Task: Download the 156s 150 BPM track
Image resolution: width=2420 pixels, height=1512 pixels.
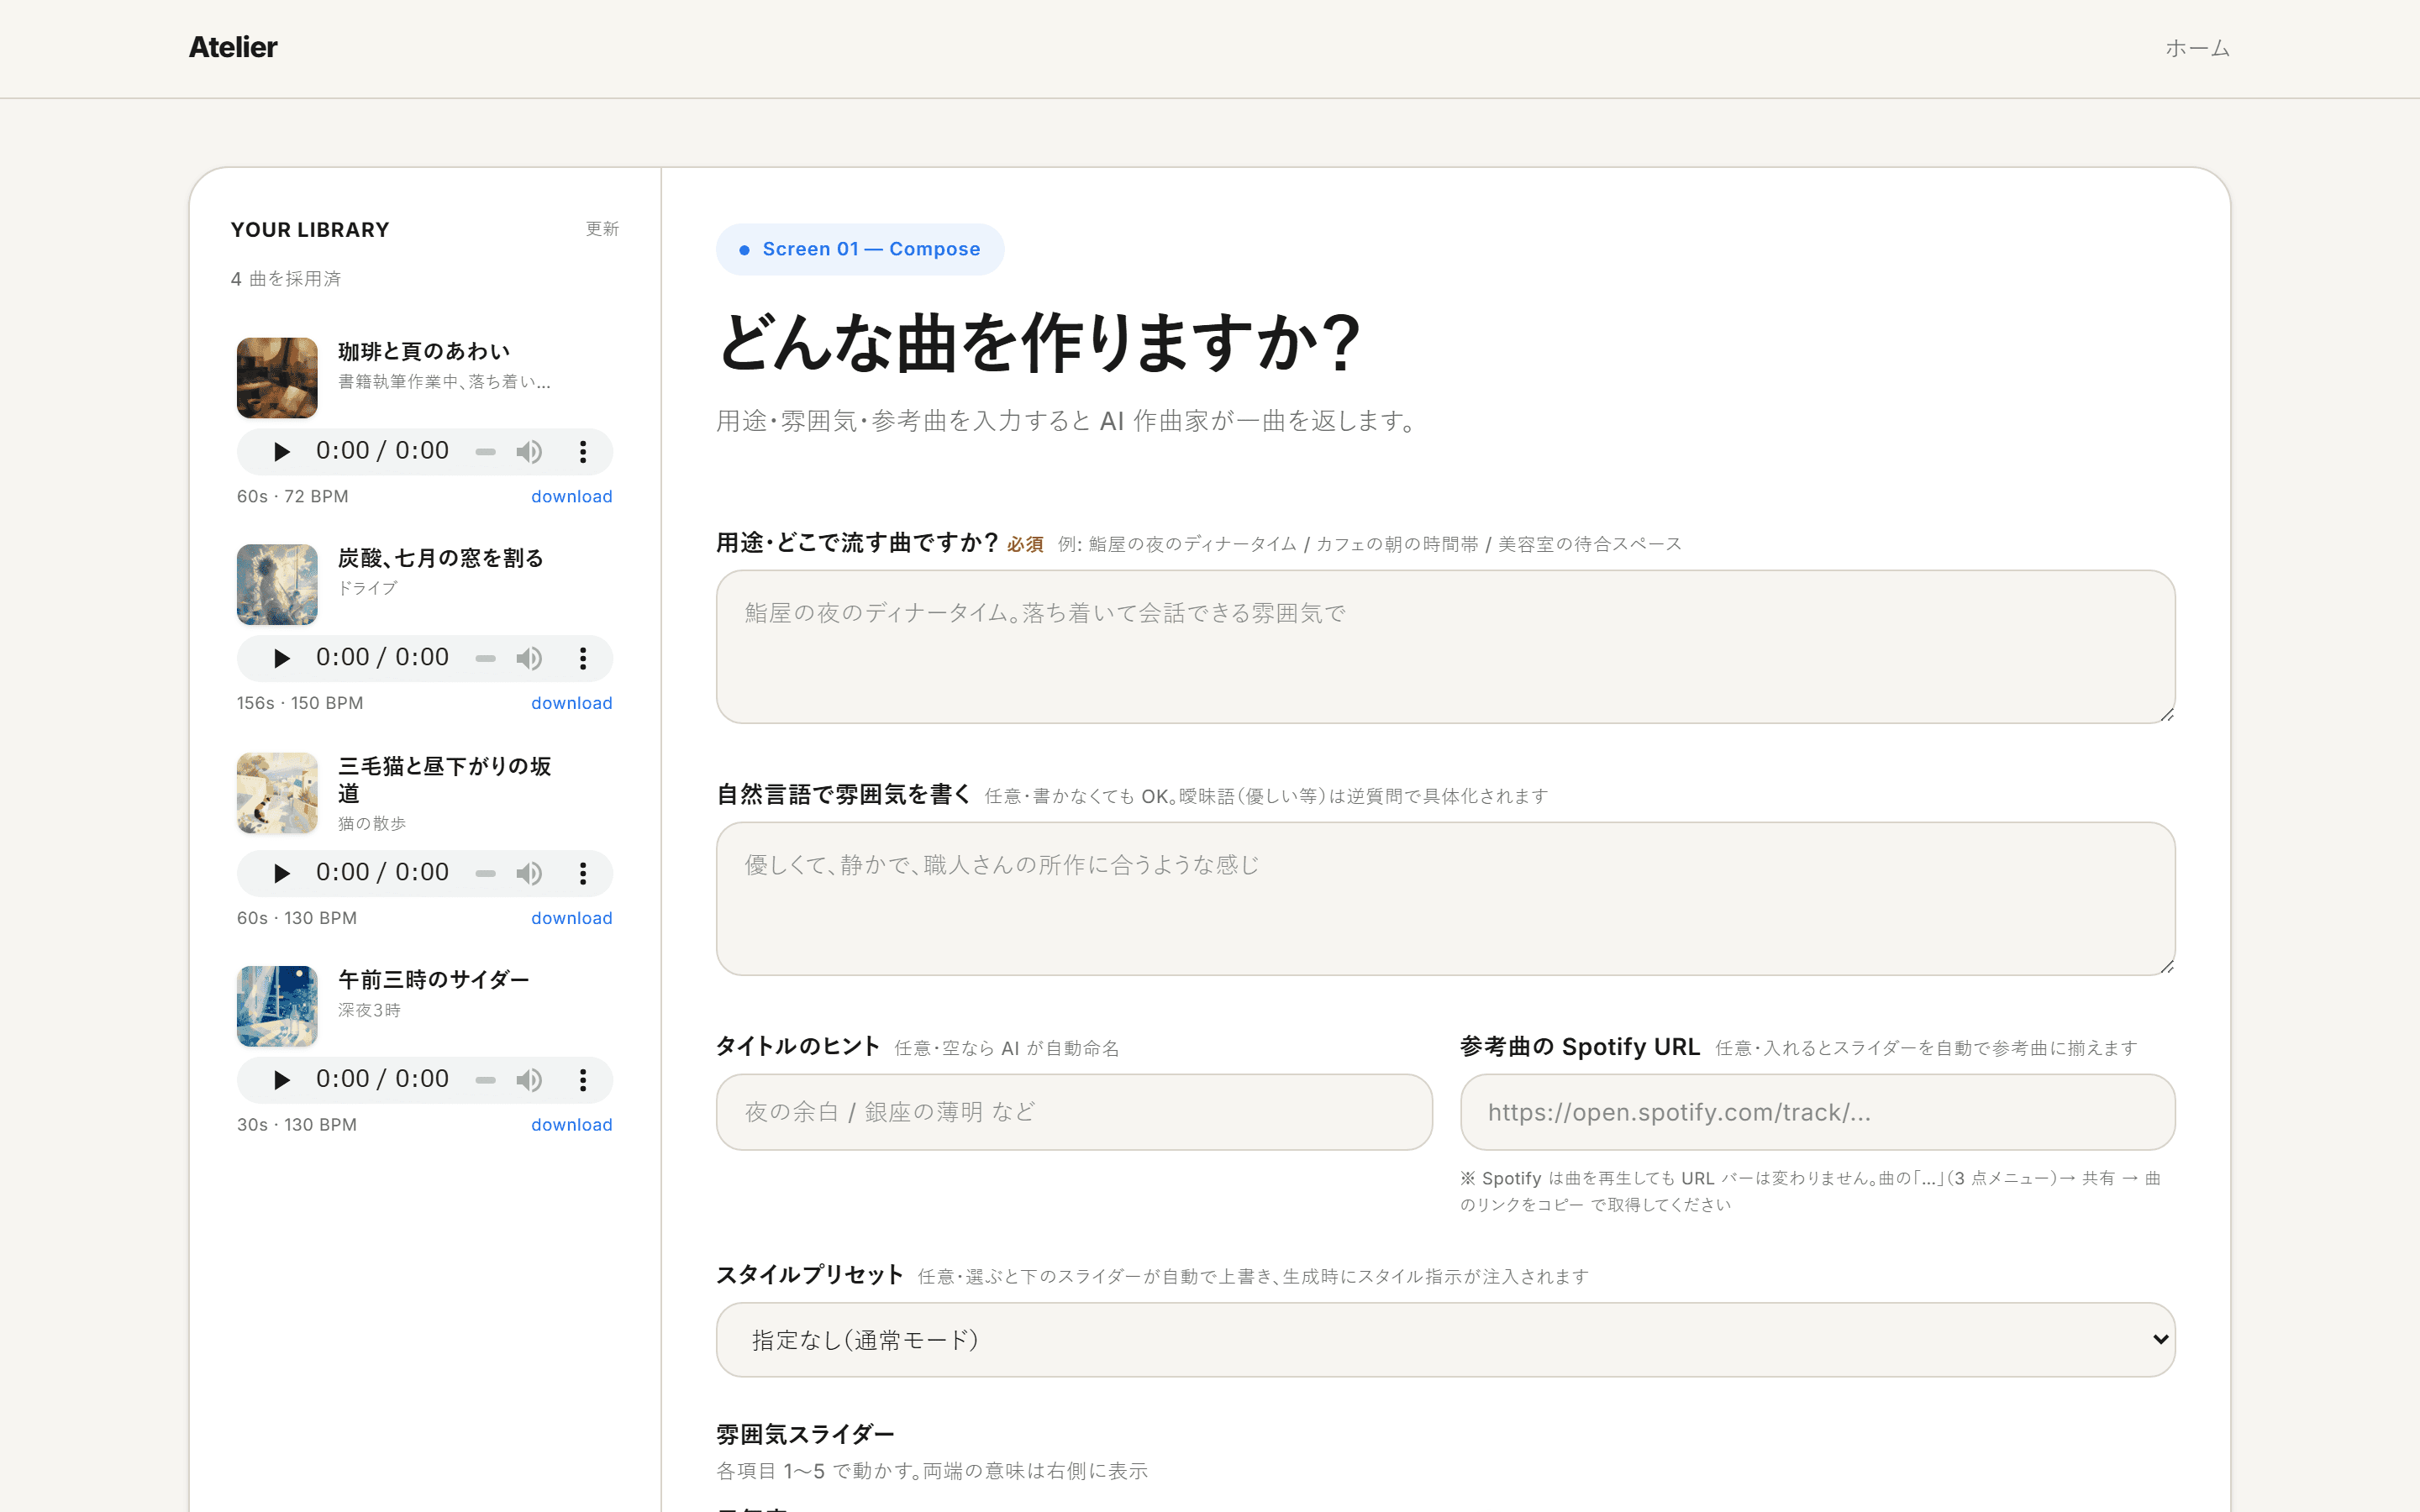Action: 571,703
